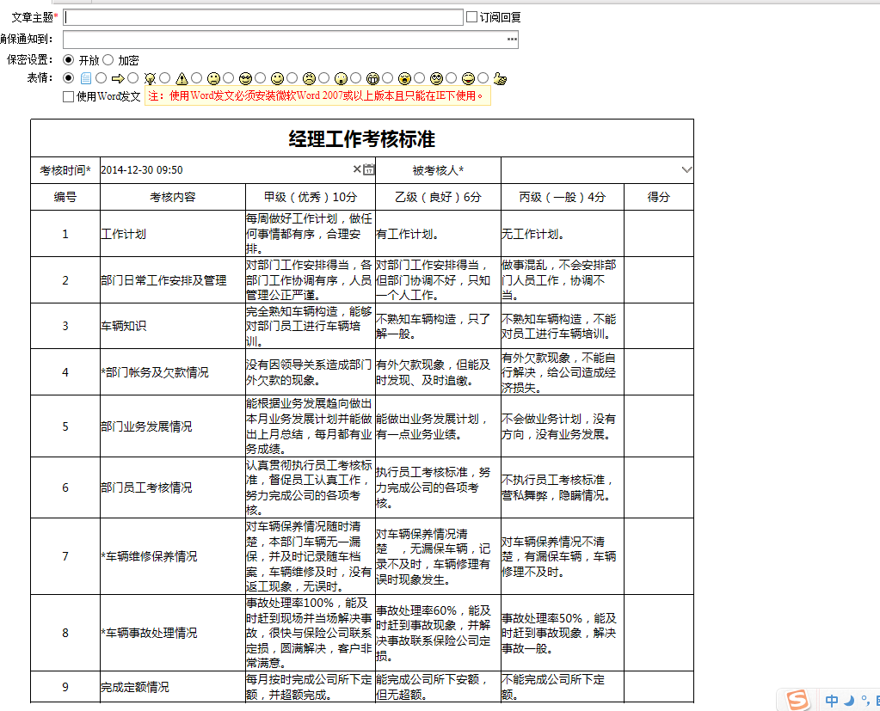Click the 得分 column header

tap(659, 197)
